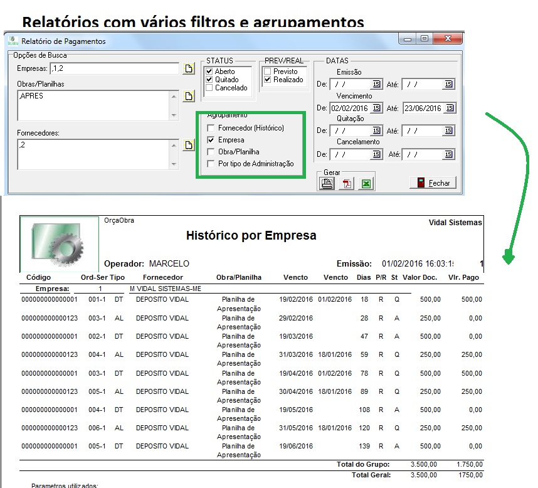Open calendar for Quitação De date
The height and width of the screenshot is (488, 538).
[x=376, y=131]
